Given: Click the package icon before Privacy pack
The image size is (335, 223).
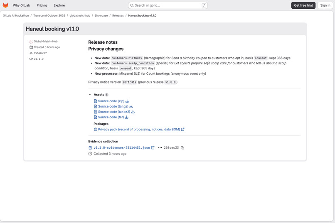Looking at the screenshot, I should 96,129.
